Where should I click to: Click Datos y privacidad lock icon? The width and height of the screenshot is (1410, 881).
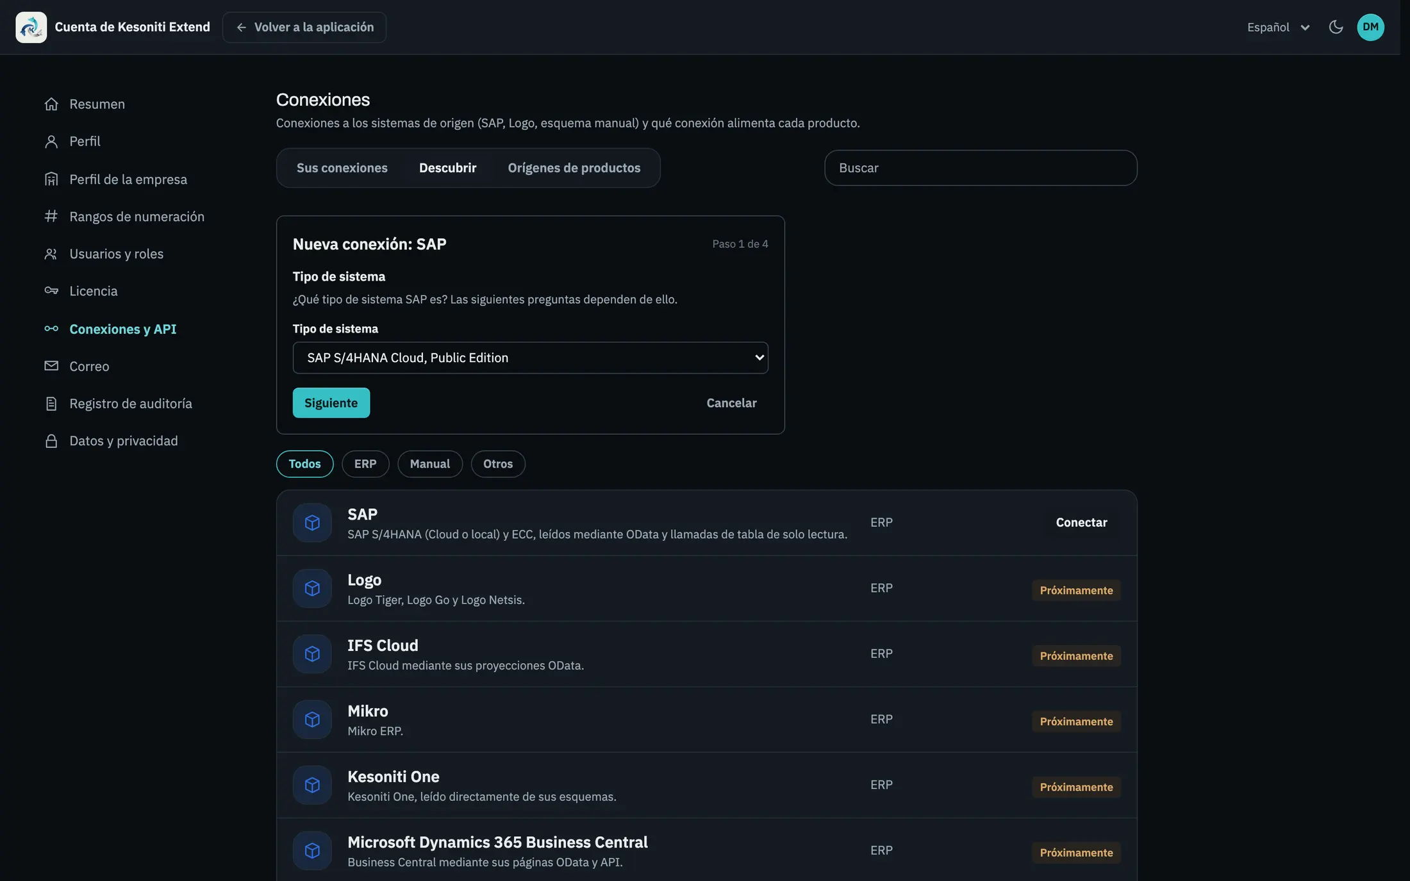(51, 441)
